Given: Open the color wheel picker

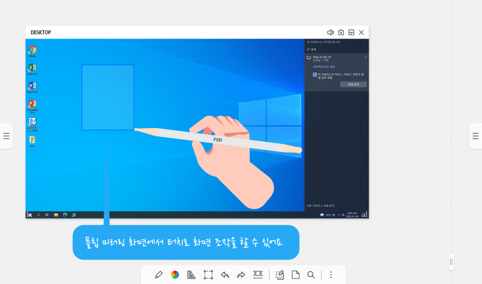Looking at the screenshot, I should pos(175,275).
